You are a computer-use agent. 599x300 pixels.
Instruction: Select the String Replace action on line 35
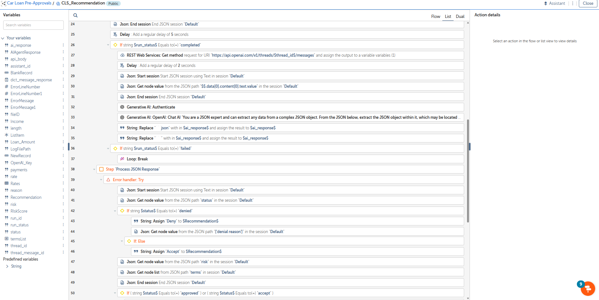click(x=291, y=138)
